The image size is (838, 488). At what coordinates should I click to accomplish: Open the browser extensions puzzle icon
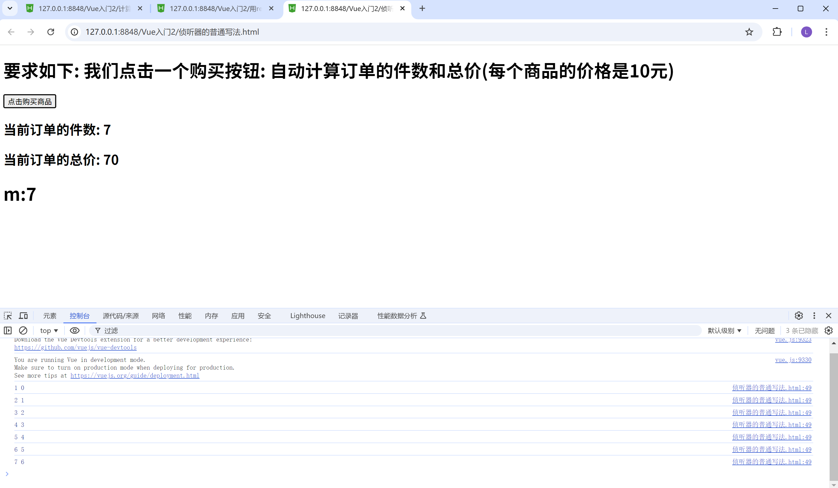pos(777,32)
